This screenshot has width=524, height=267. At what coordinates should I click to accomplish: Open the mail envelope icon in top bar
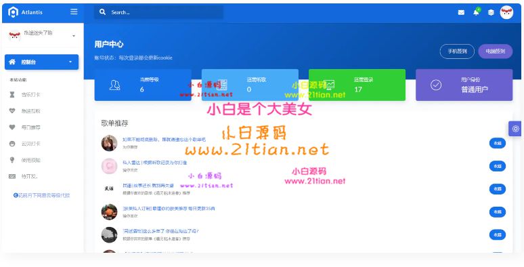pyautogui.click(x=461, y=12)
